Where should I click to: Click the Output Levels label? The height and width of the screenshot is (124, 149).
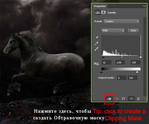click(x=106, y=78)
